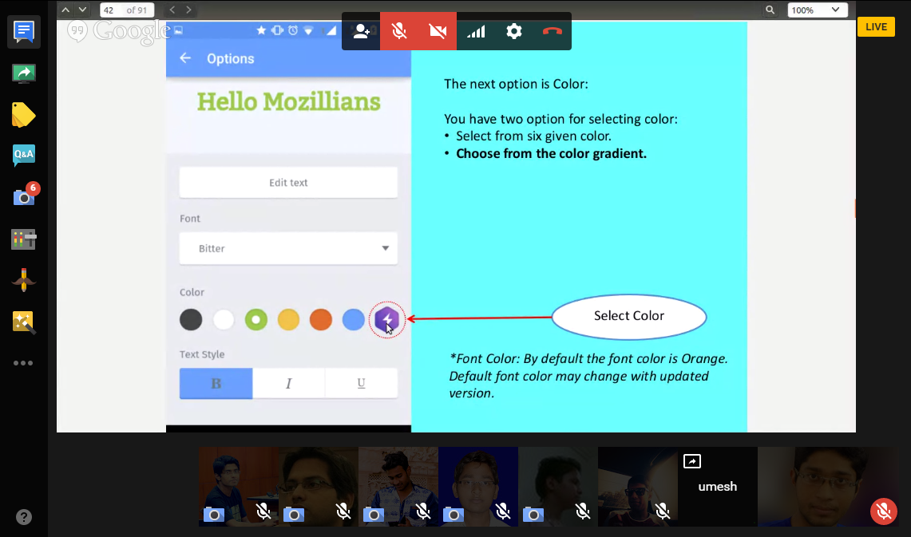This screenshot has height=537, width=911.
Task: Select the umesh screenshare thumbnail
Action: [718, 487]
